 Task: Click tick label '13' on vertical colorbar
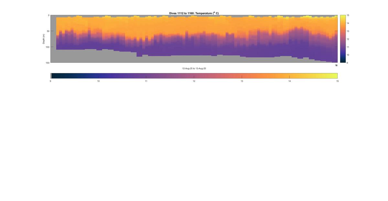click(348, 31)
